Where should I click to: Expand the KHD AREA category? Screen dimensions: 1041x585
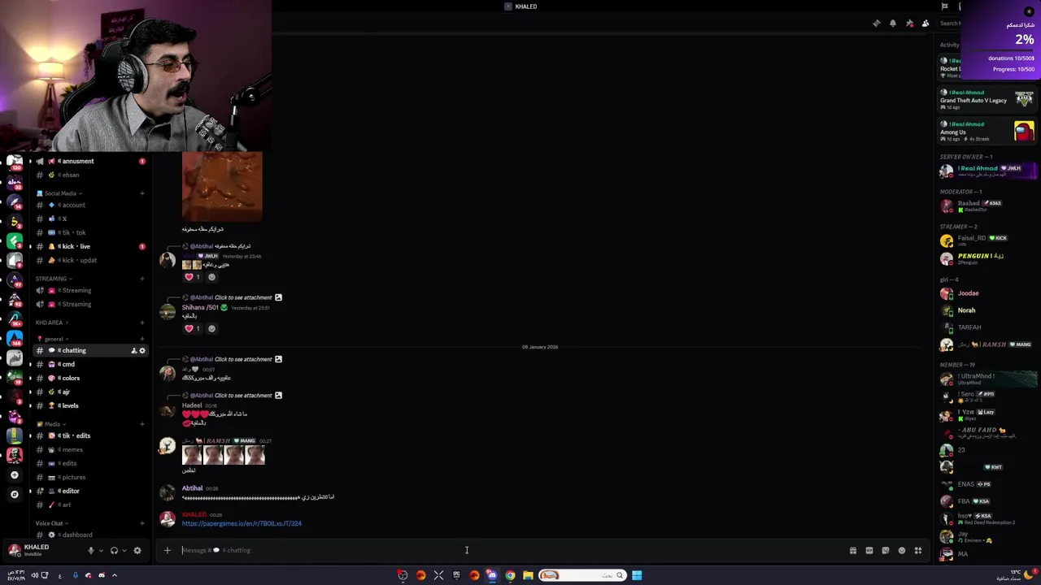pyautogui.click(x=51, y=323)
